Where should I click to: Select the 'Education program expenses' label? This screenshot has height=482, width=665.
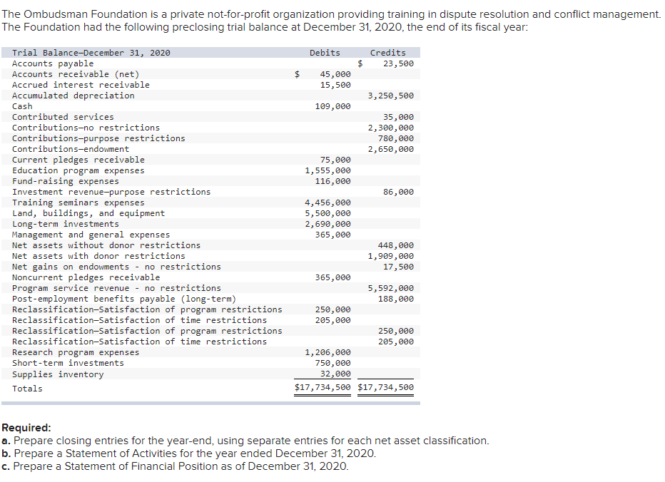[x=78, y=170]
